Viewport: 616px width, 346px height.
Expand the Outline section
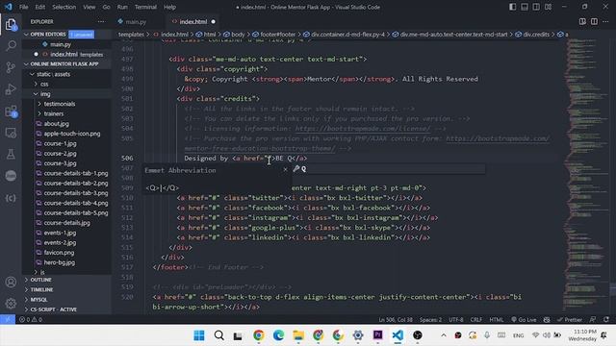click(40, 280)
